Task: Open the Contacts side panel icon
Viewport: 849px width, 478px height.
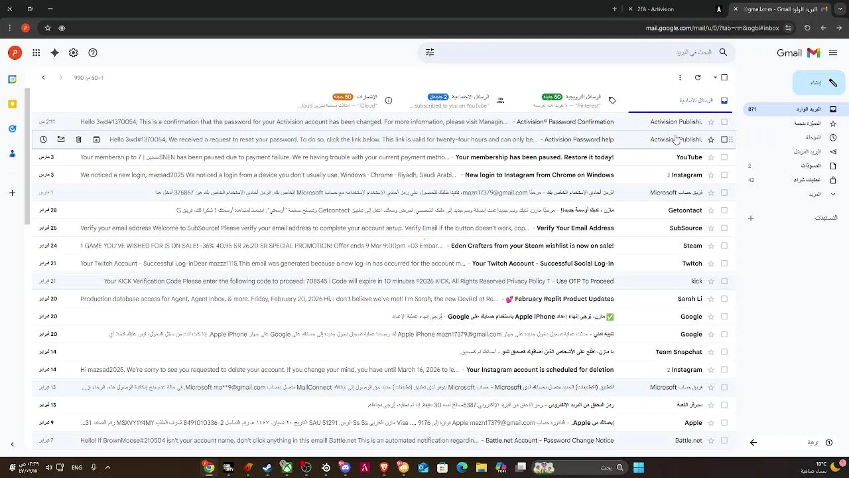Action: 12,153
